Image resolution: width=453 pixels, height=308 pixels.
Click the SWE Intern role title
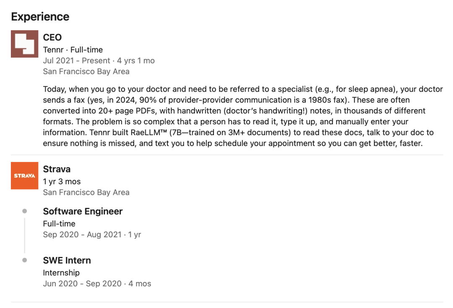tap(67, 260)
